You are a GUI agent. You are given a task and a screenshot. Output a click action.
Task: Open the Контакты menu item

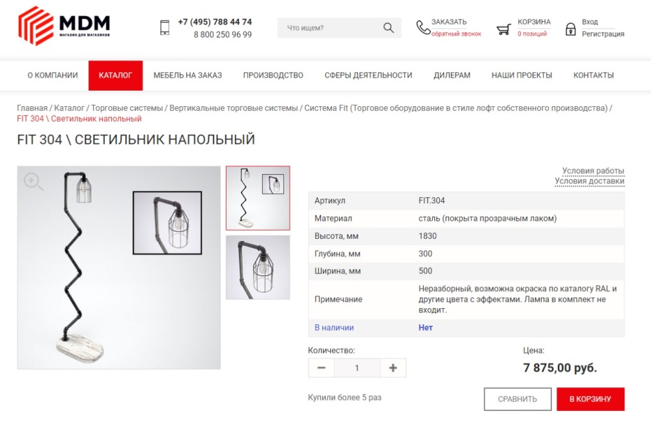[x=593, y=76]
